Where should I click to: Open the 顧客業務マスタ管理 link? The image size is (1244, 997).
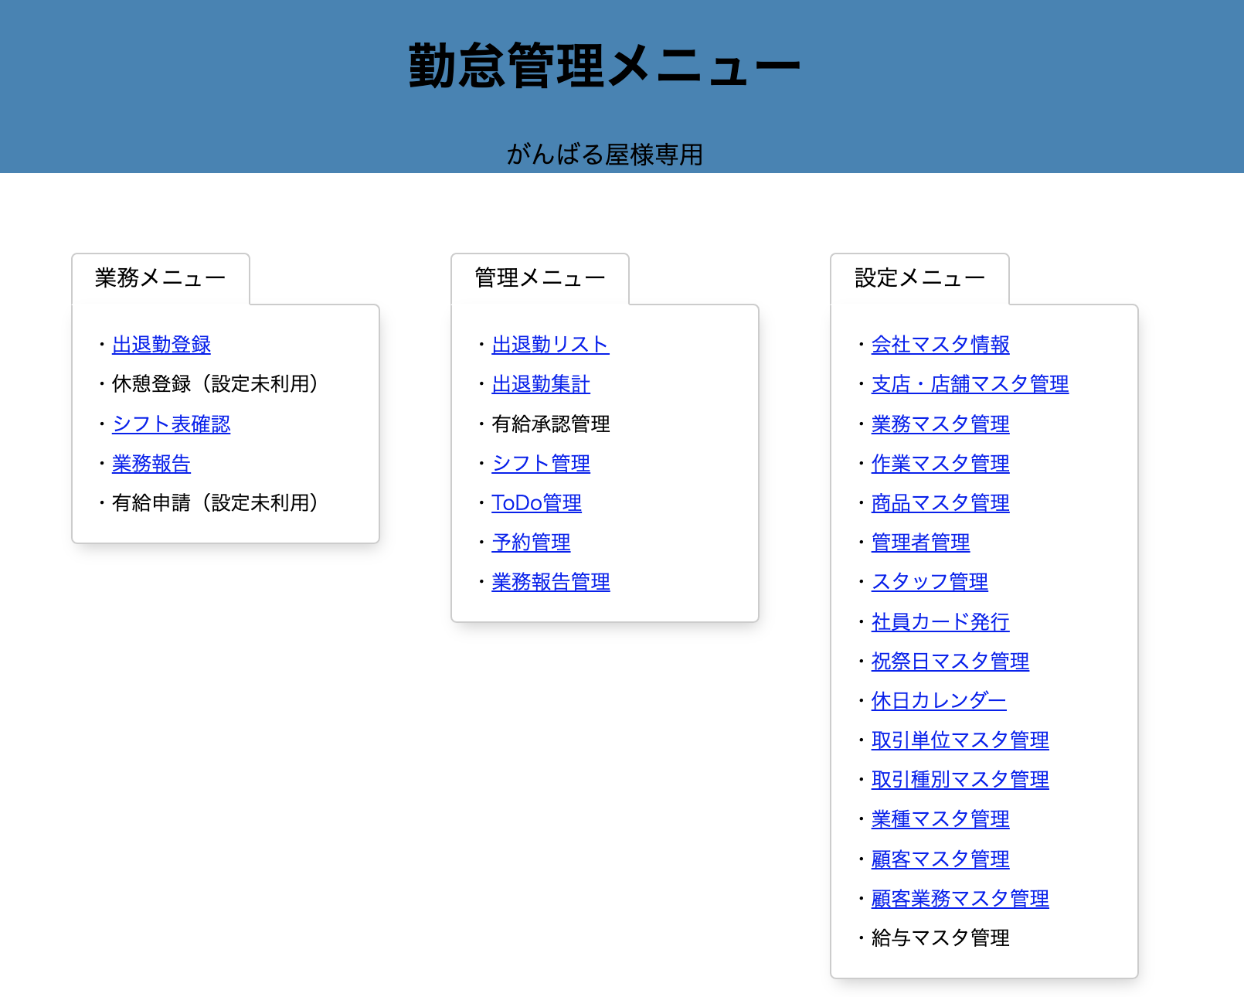point(960,899)
